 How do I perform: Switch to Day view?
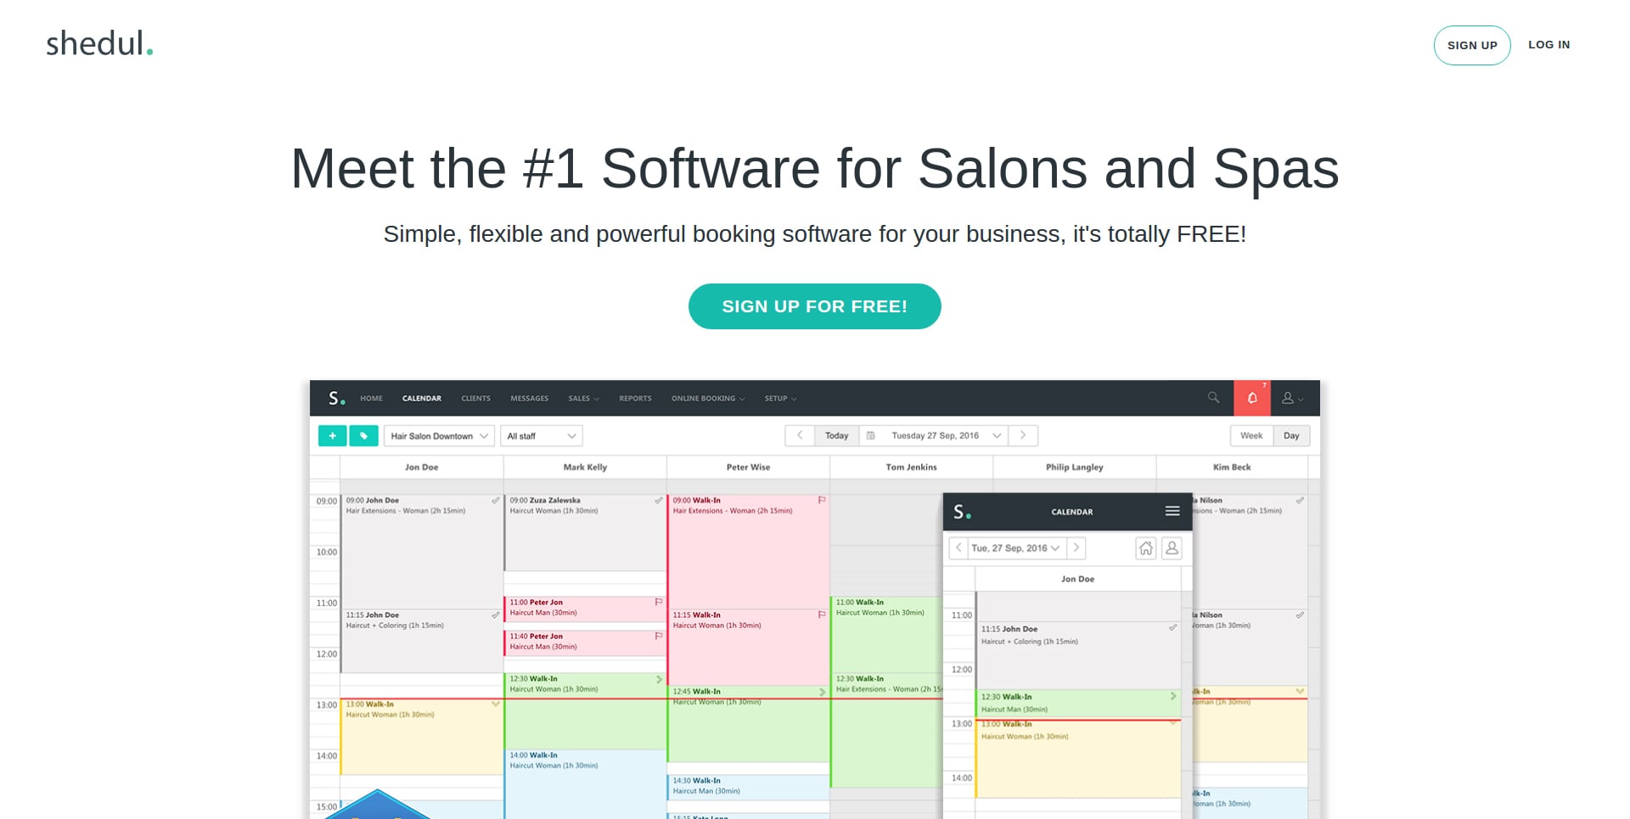(x=1291, y=435)
